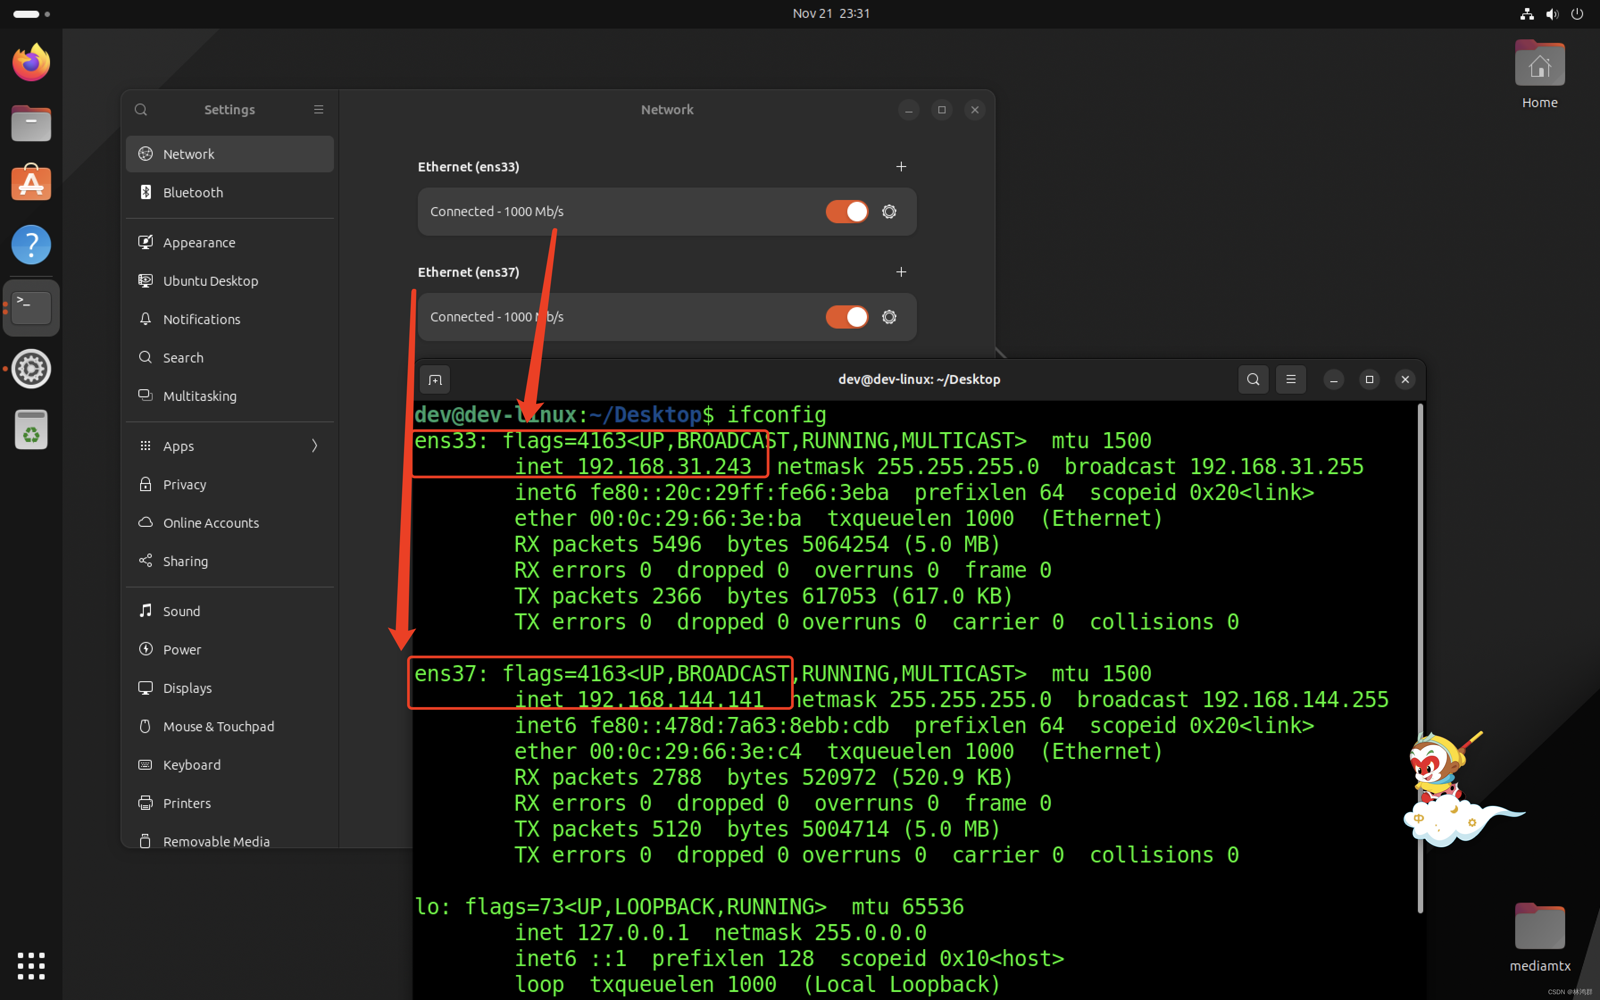Switch to Terminal via dock icon

pyautogui.click(x=31, y=308)
